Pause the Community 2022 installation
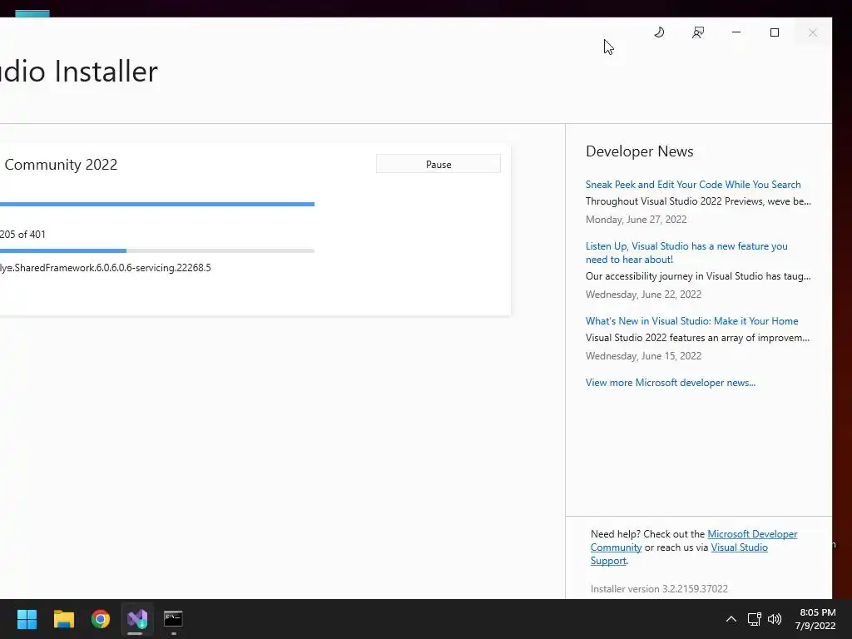This screenshot has height=639, width=852. 438,164
